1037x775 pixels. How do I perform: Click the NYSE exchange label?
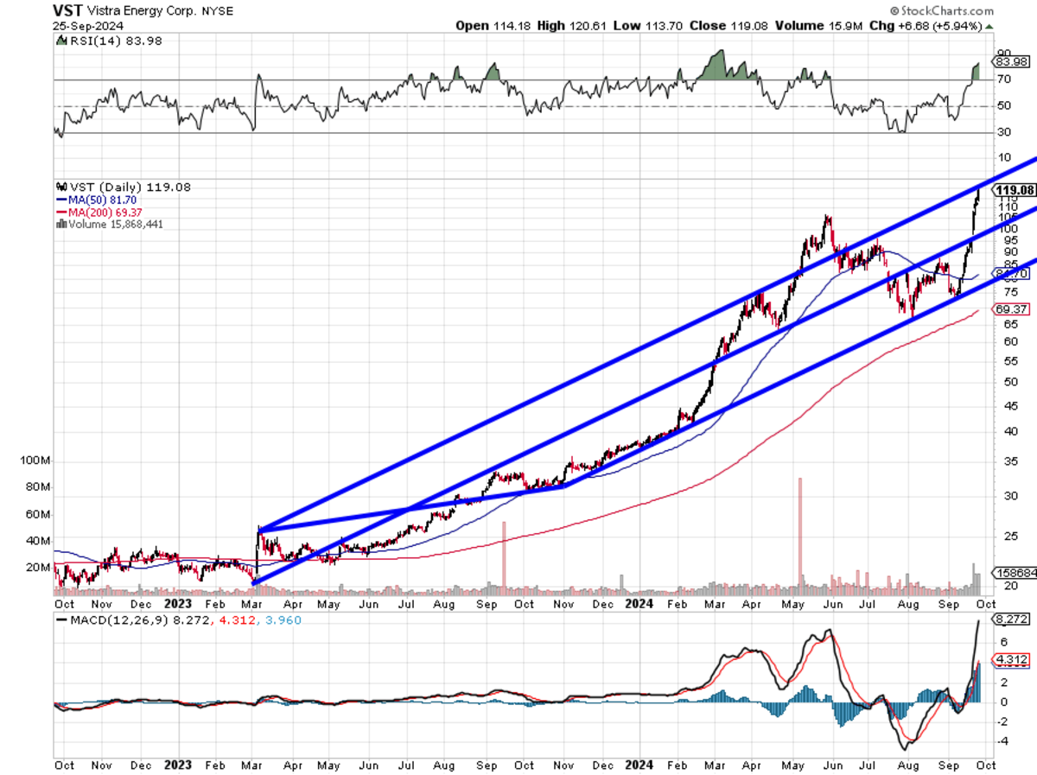point(217,11)
